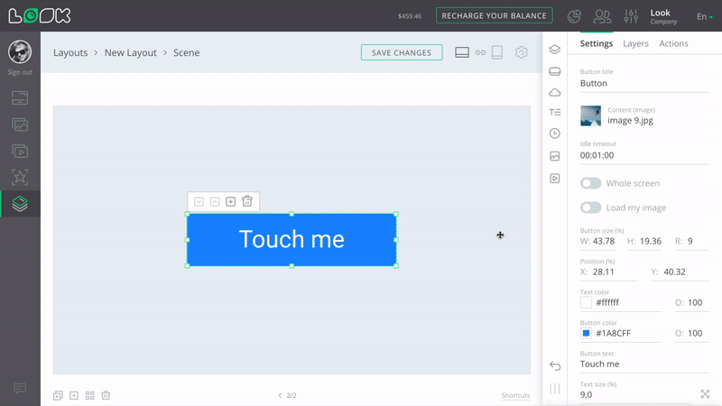Open the En language dropdown

coord(704,16)
